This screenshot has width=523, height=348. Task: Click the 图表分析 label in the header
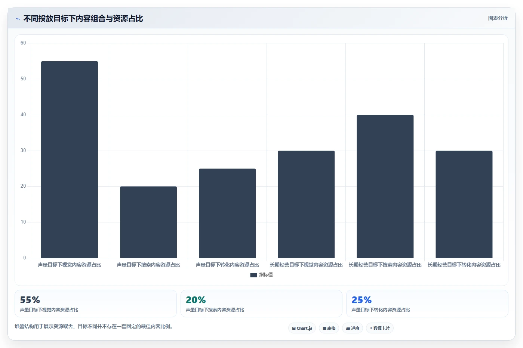498,18
